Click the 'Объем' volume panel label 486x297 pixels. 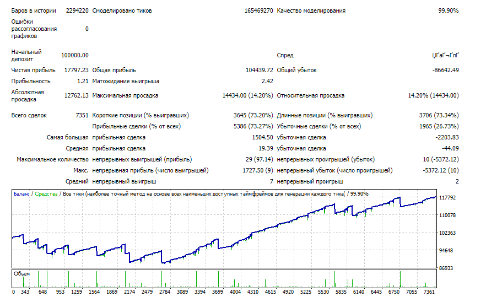pos(21,274)
